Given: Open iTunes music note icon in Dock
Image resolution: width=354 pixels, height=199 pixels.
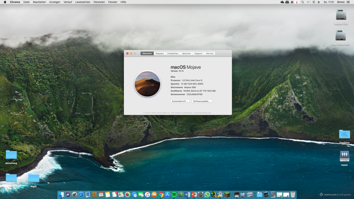Looking at the screenshot, I should pos(147,194).
